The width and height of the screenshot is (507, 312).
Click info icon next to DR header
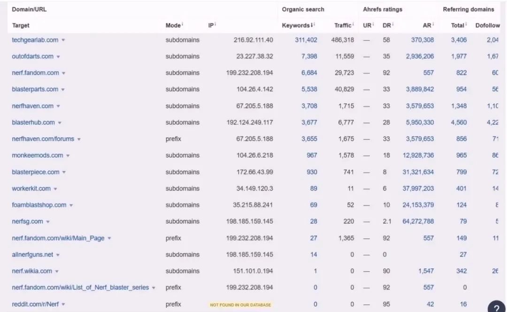(392, 25)
